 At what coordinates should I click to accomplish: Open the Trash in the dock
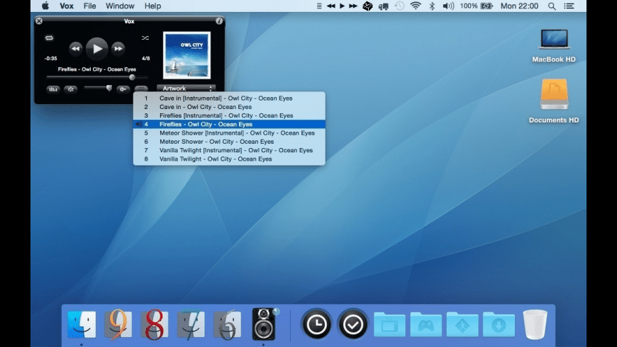[x=535, y=324]
